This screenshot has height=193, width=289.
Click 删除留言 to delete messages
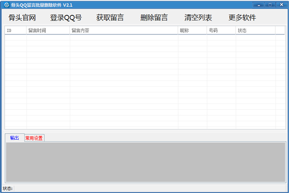click(x=154, y=18)
